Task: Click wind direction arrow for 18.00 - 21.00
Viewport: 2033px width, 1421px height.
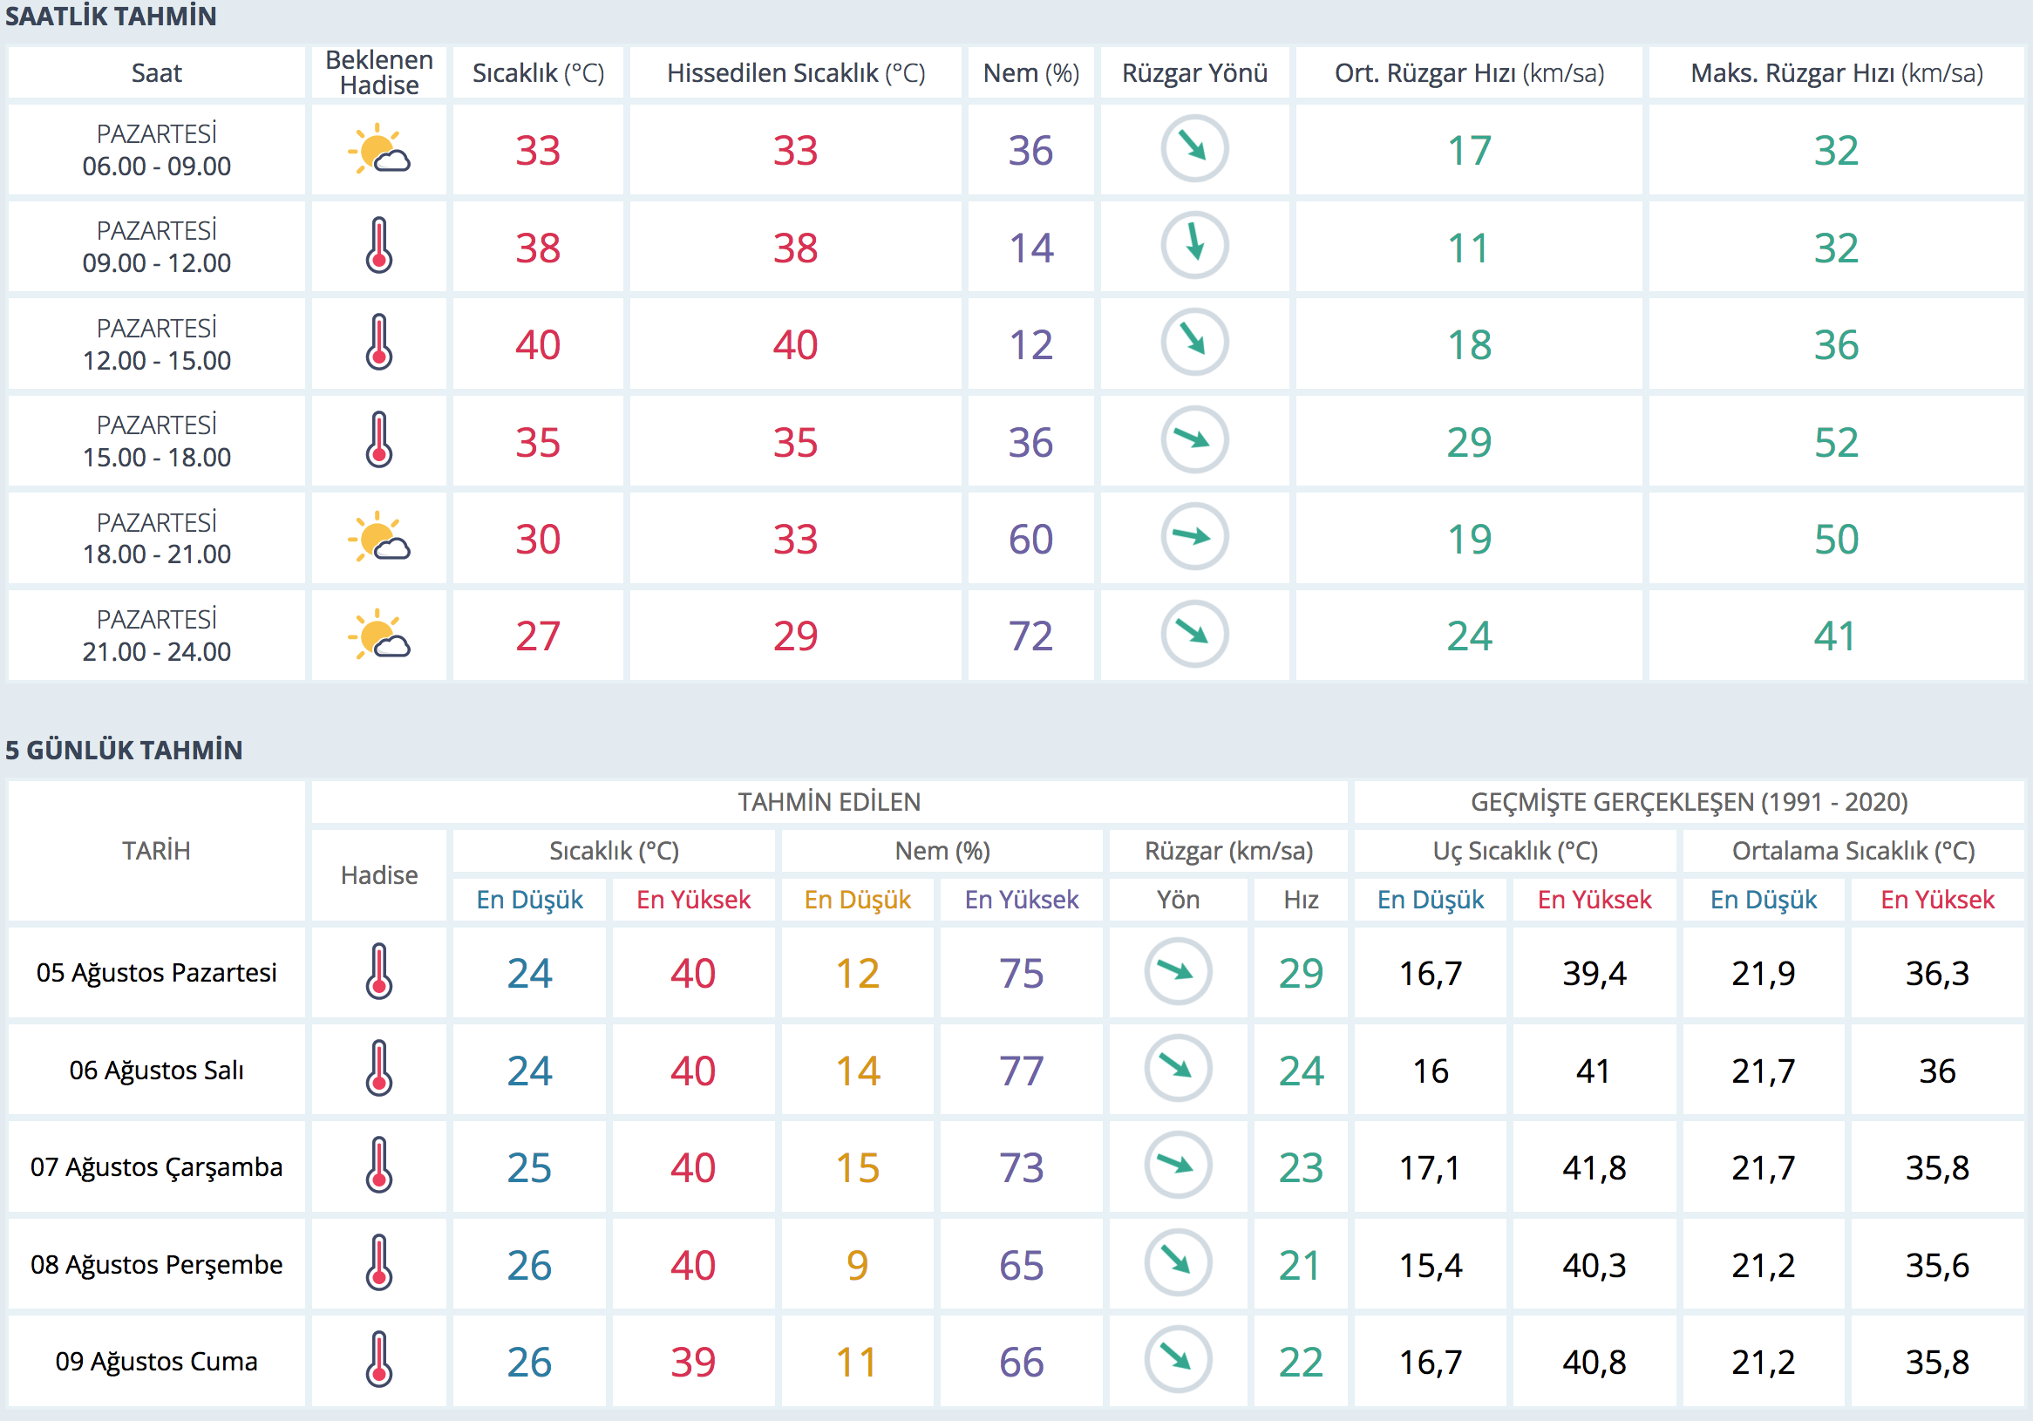Action: [1193, 537]
